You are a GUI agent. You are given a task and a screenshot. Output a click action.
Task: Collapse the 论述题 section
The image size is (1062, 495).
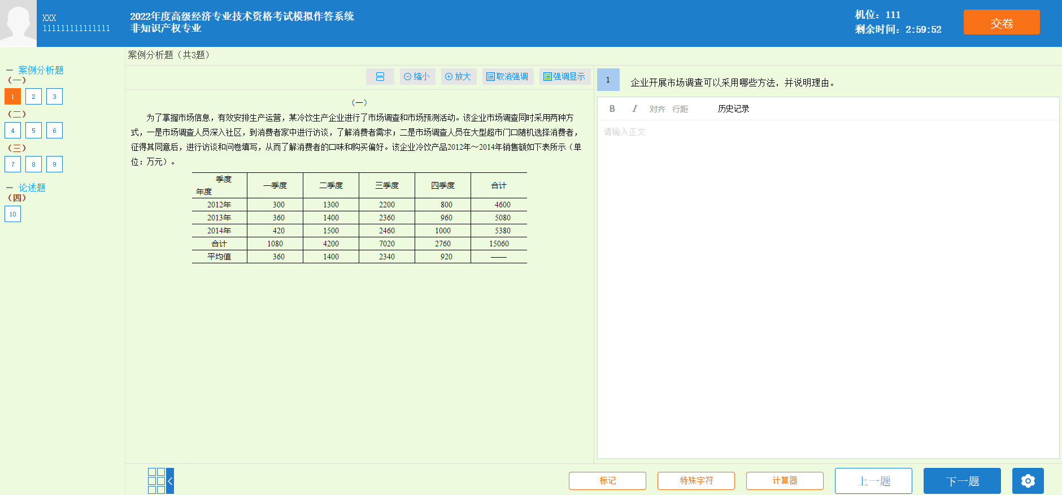(10, 188)
